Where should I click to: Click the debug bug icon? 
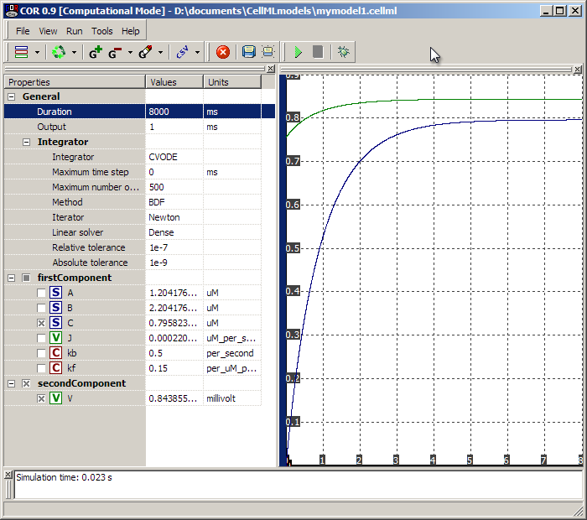(343, 52)
